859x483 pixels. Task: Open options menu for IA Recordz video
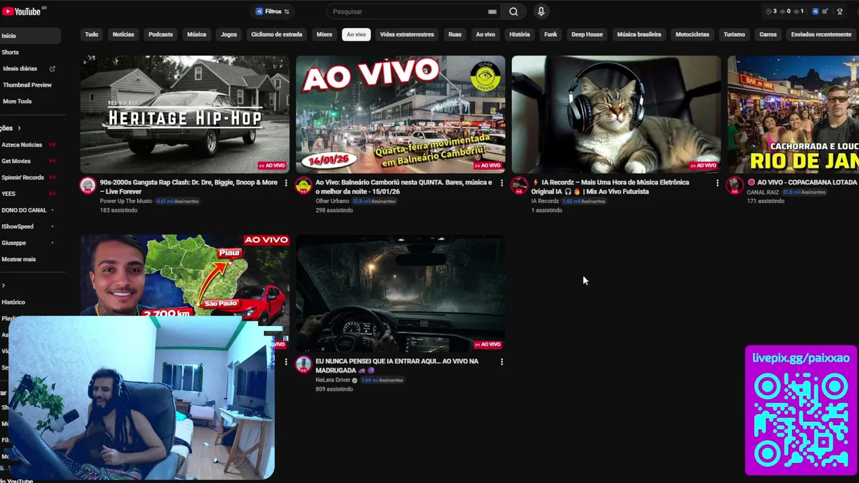click(717, 183)
